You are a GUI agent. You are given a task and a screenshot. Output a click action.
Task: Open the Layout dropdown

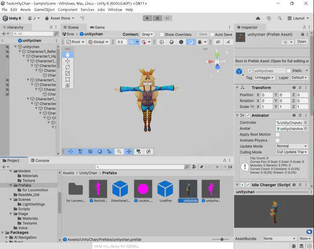[x=298, y=18]
